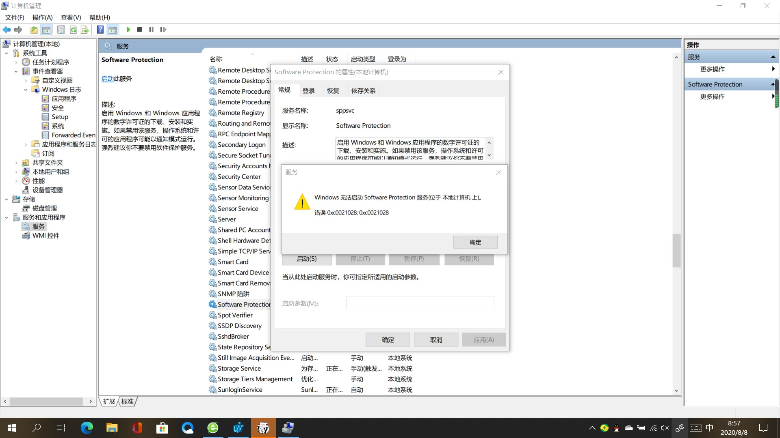This screenshot has width=780, height=438.
Task: Toggle the action pane toolbar icon
Action: (x=113, y=30)
